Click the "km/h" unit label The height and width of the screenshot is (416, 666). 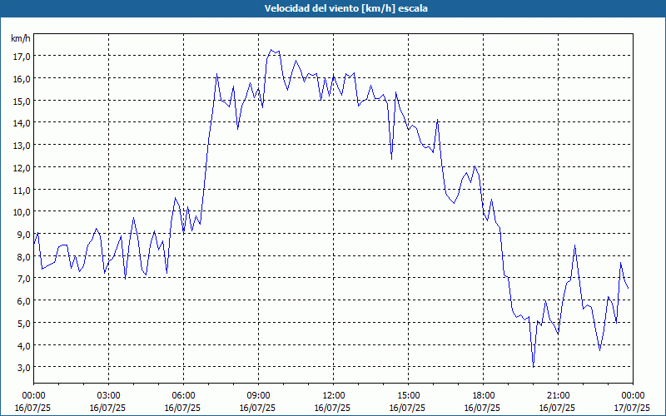pos(20,38)
